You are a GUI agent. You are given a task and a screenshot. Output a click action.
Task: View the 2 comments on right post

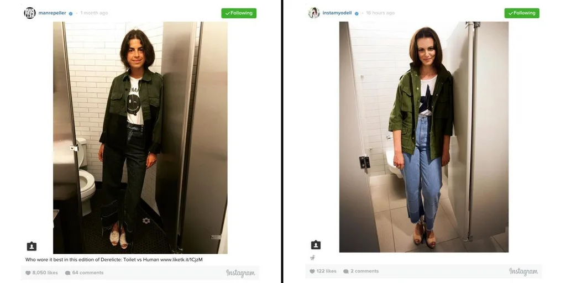(x=365, y=271)
